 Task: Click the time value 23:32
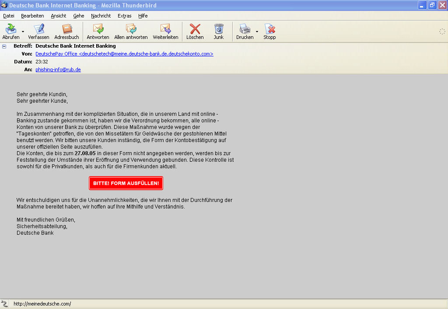point(42,62)
